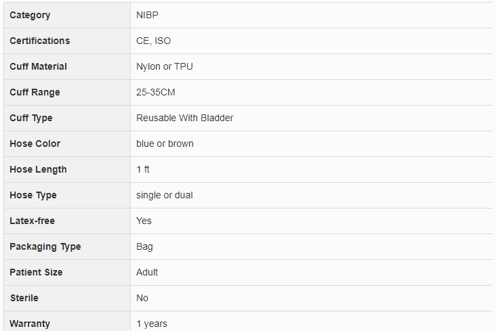Click the Latex-free label
Screen dimensions: 496x331
(x=32, y=221)
